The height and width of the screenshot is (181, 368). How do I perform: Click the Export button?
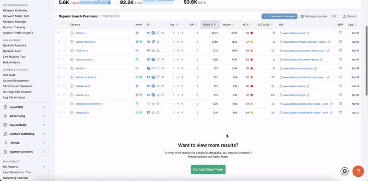(x=349, y=16)
